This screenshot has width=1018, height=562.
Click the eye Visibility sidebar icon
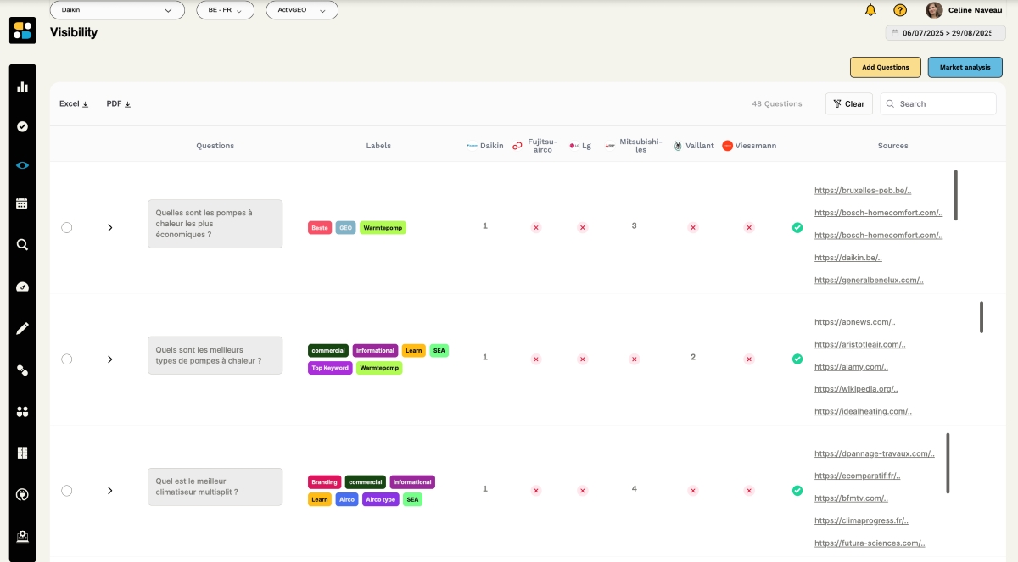(23, 165)
